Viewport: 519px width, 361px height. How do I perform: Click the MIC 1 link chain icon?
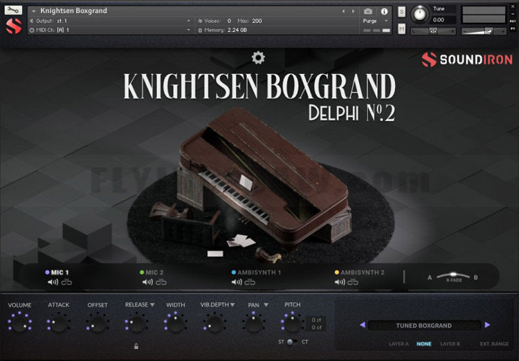click(66, 282)
